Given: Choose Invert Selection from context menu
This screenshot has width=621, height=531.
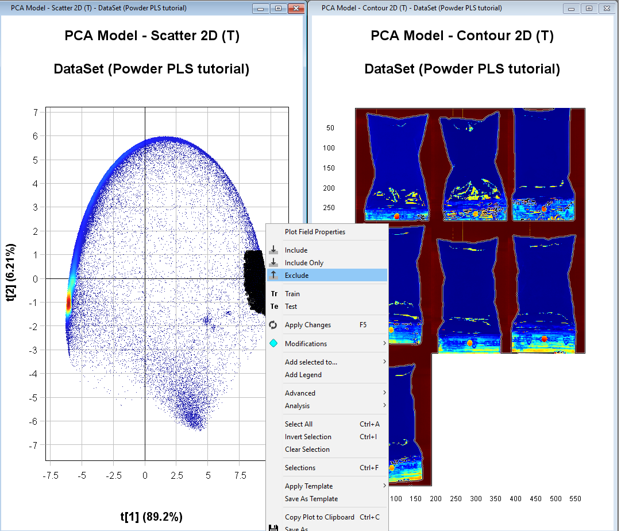Looking at the screenshot, I should coord(308,437).
